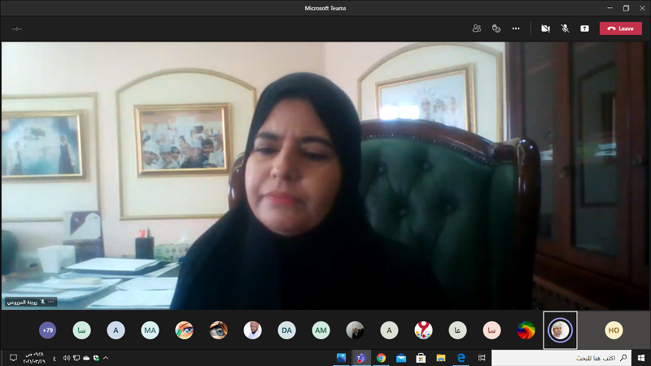Open Microsoft Edge from the taskbar
Image resolution: width=651 pixels, height=366 pixels.
point(461,358)
